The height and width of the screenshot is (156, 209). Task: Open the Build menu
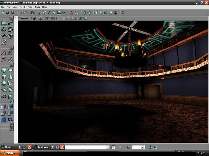[x=30, y=7]
